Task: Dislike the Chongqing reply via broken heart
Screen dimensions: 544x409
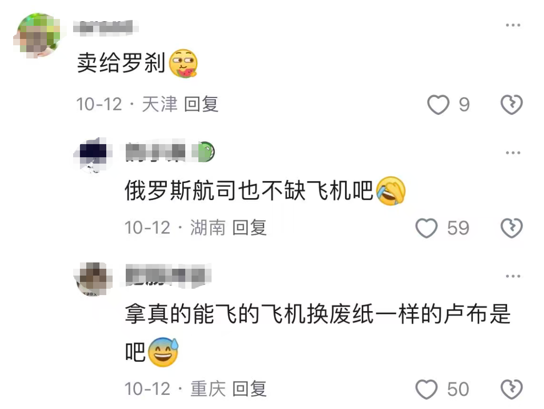Action: point(512,389)
